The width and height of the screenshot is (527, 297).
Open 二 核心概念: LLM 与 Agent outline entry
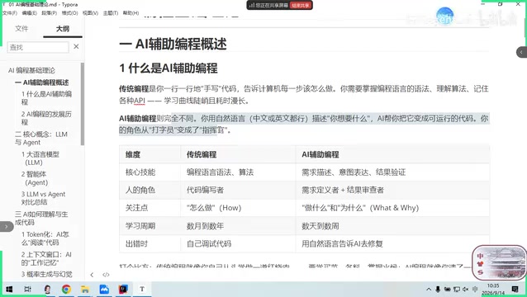point(41,139)
